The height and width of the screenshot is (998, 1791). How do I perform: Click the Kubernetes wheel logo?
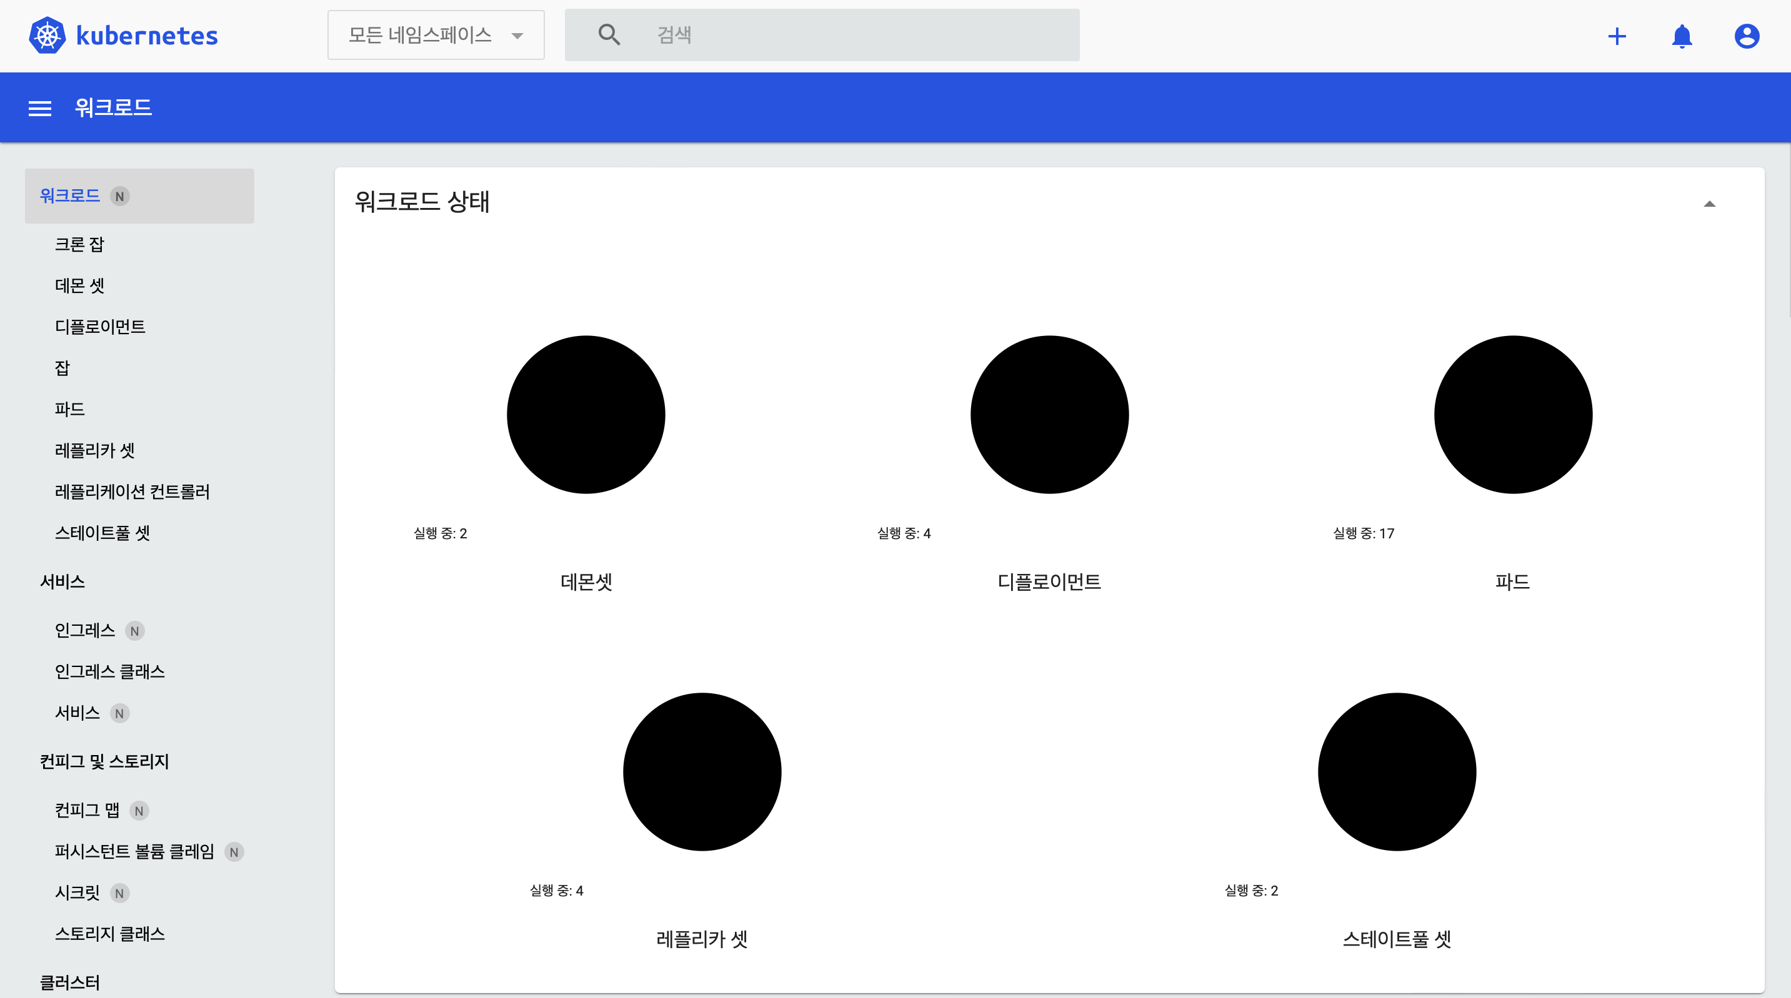coord(47,36)
